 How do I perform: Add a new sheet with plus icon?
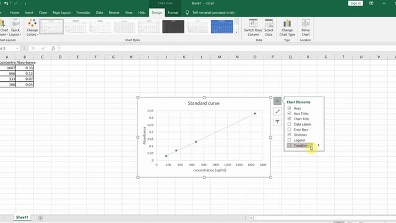40,218
